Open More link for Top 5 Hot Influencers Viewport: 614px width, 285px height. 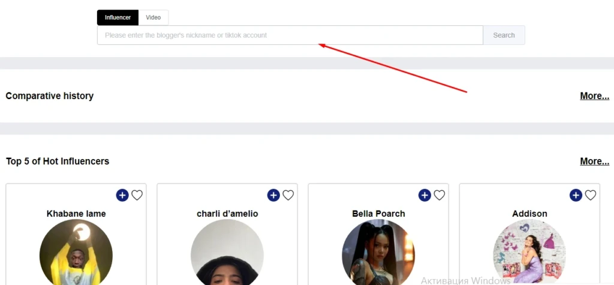pos(594,161)
